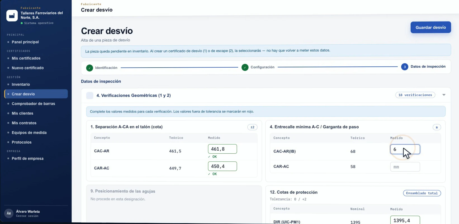Click Cerrar sesión link
This screenshot has width=459, height=224.
[x=27, y=216]
